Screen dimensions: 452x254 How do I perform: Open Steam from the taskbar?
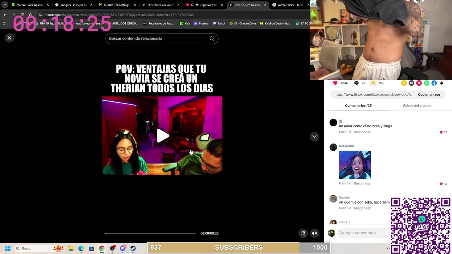(x=133, y=248)
